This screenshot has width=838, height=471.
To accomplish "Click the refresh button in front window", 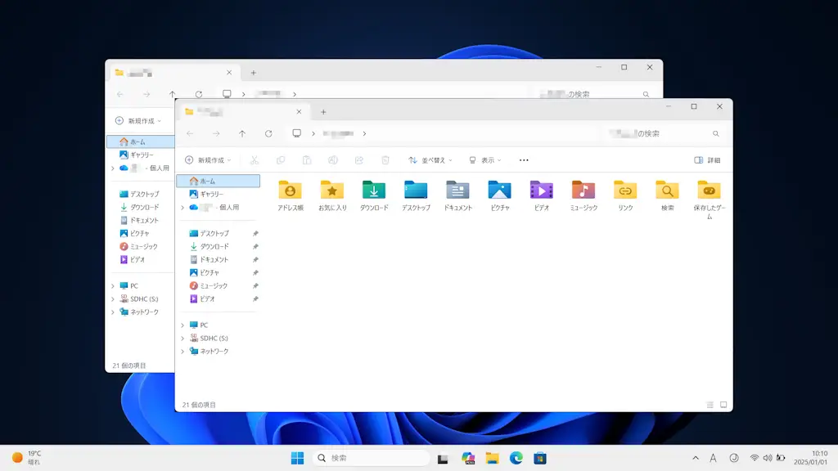I will (x=268, y=133).
